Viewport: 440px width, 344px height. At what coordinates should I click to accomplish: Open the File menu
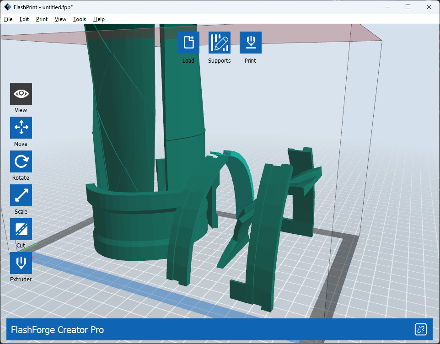click(8, 19)
